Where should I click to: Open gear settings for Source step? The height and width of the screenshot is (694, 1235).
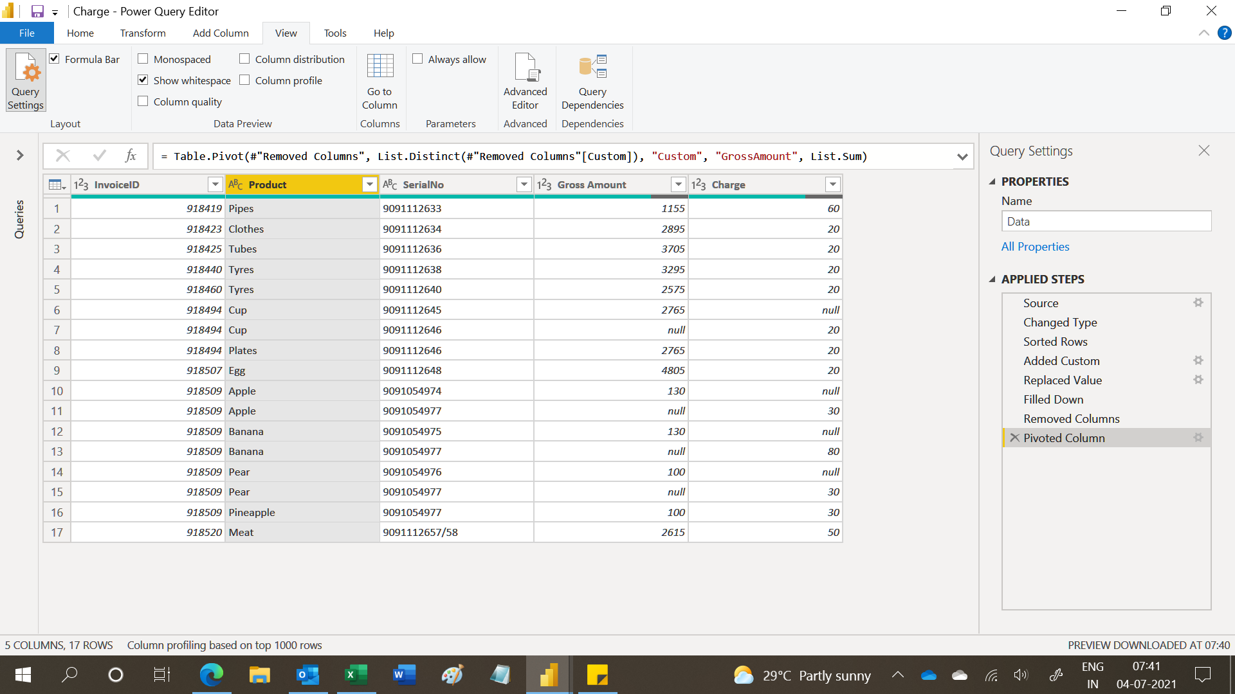pos(1198,303)
